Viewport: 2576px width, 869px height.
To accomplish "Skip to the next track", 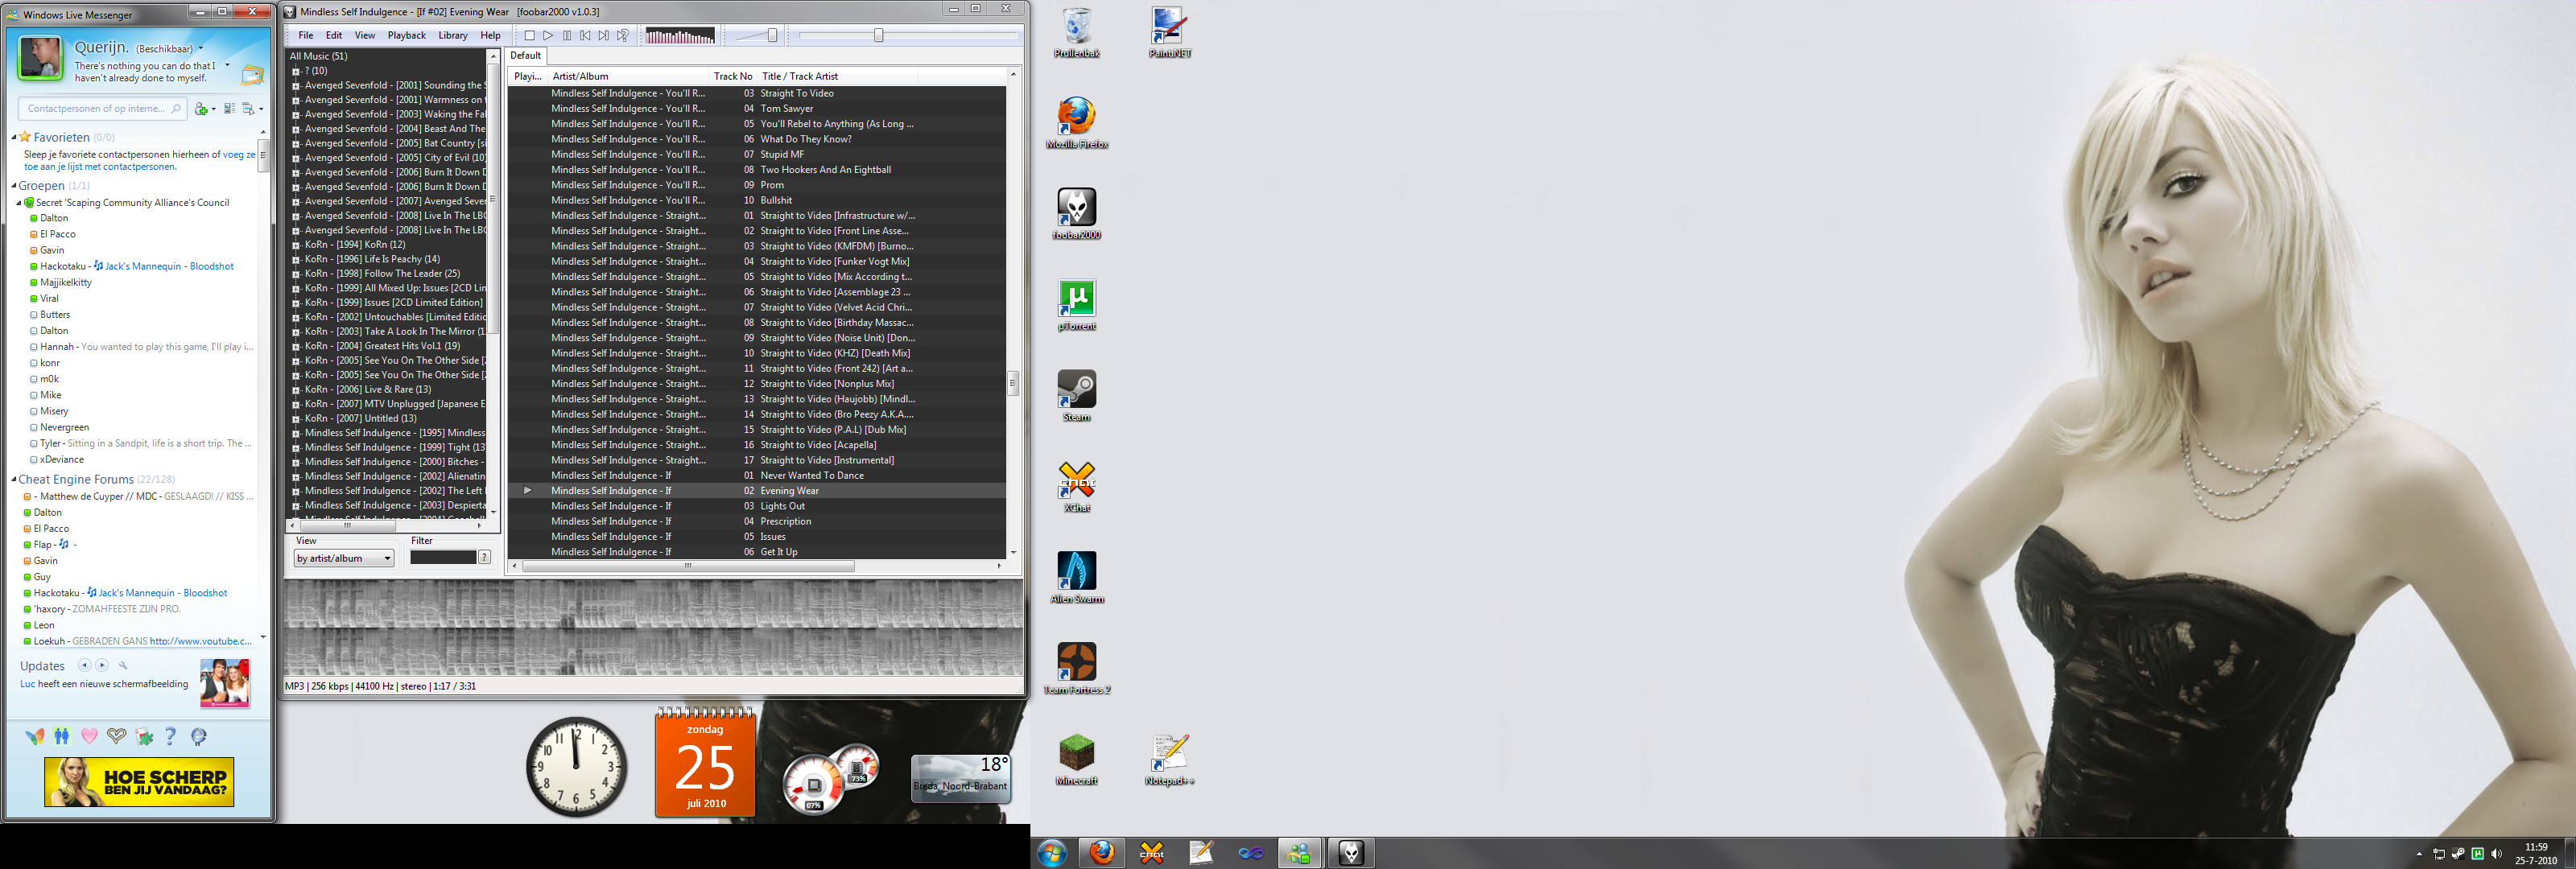I will click(603, 35).
